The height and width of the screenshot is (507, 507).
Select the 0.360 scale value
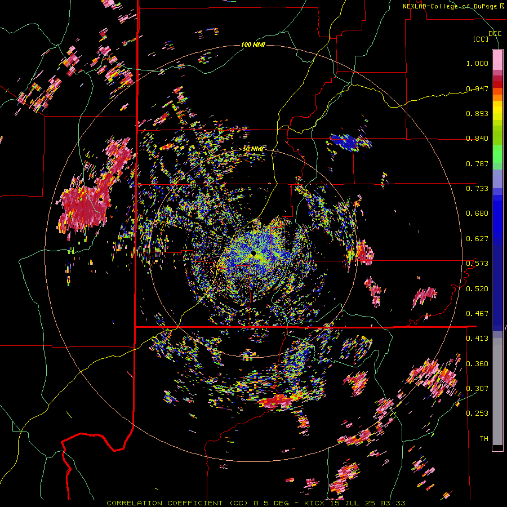[x=477, y=364]
